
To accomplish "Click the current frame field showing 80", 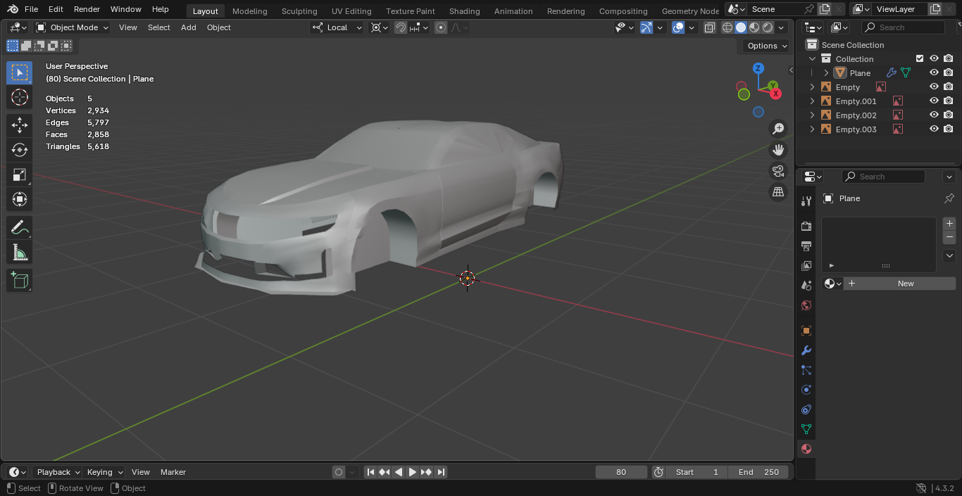I will click(x=620, y=472).
